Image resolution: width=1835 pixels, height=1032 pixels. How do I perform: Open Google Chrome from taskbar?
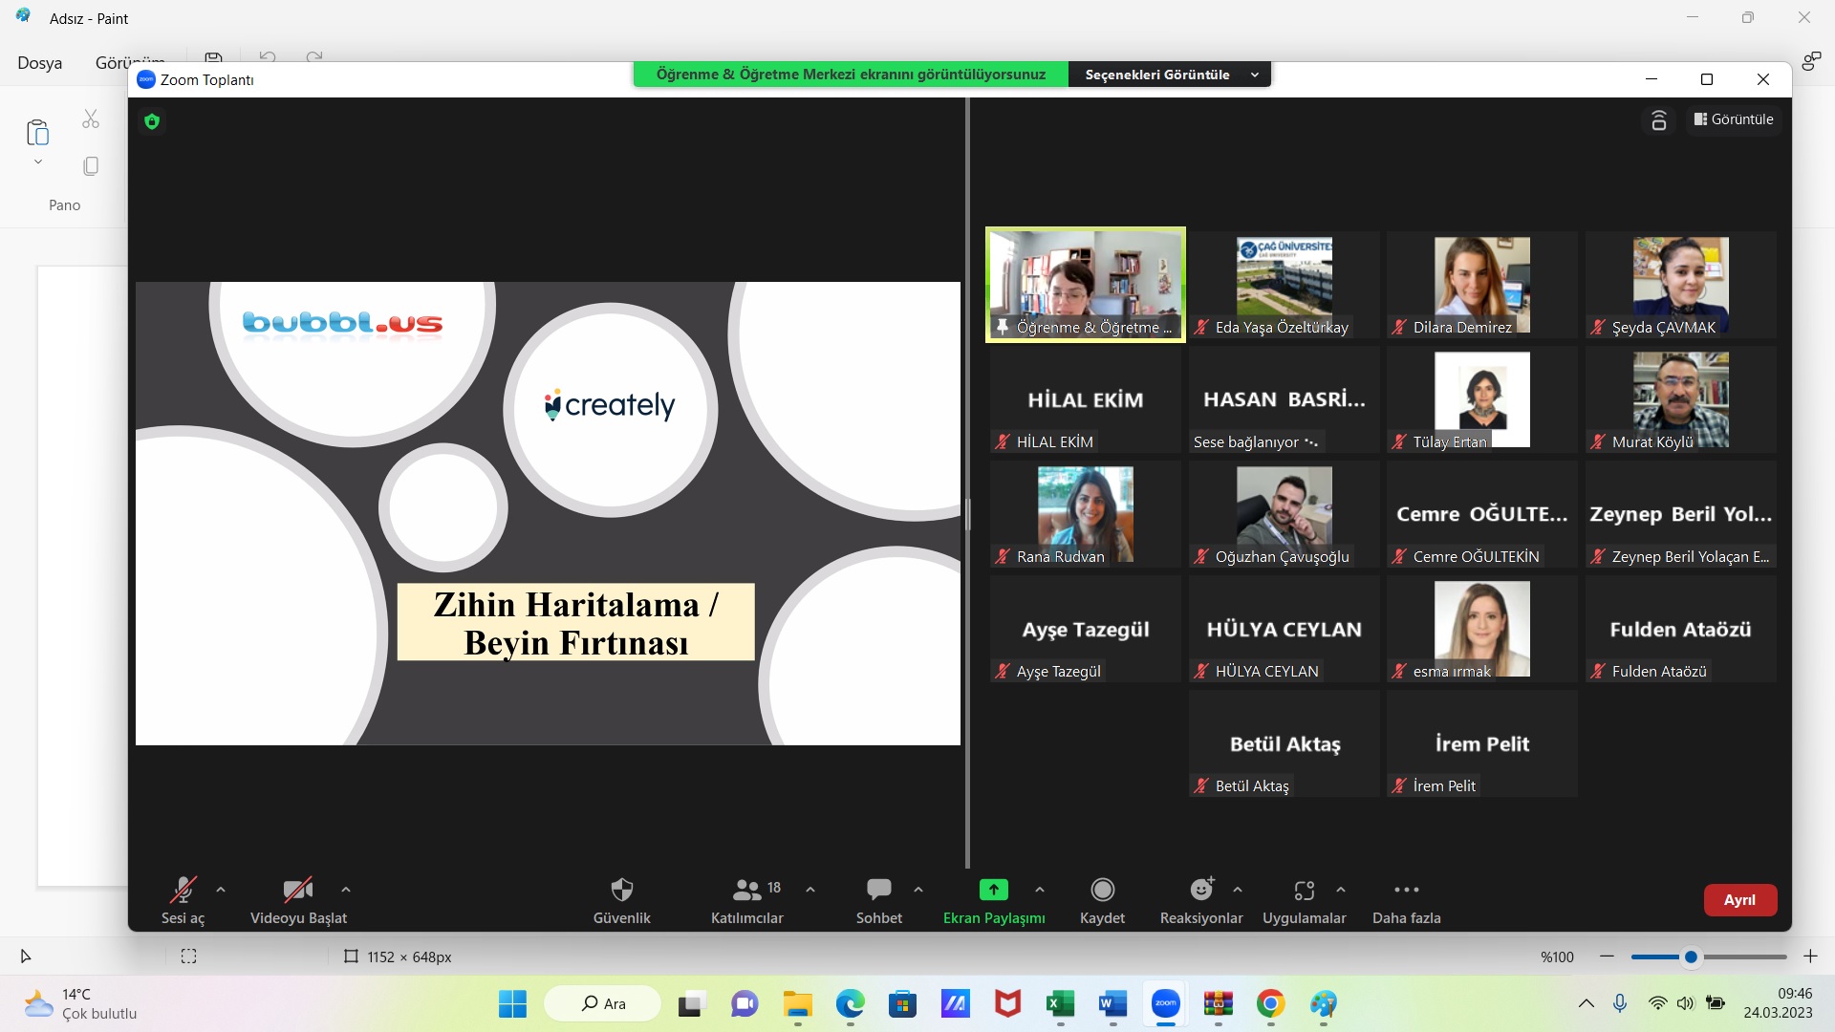1270,1003
